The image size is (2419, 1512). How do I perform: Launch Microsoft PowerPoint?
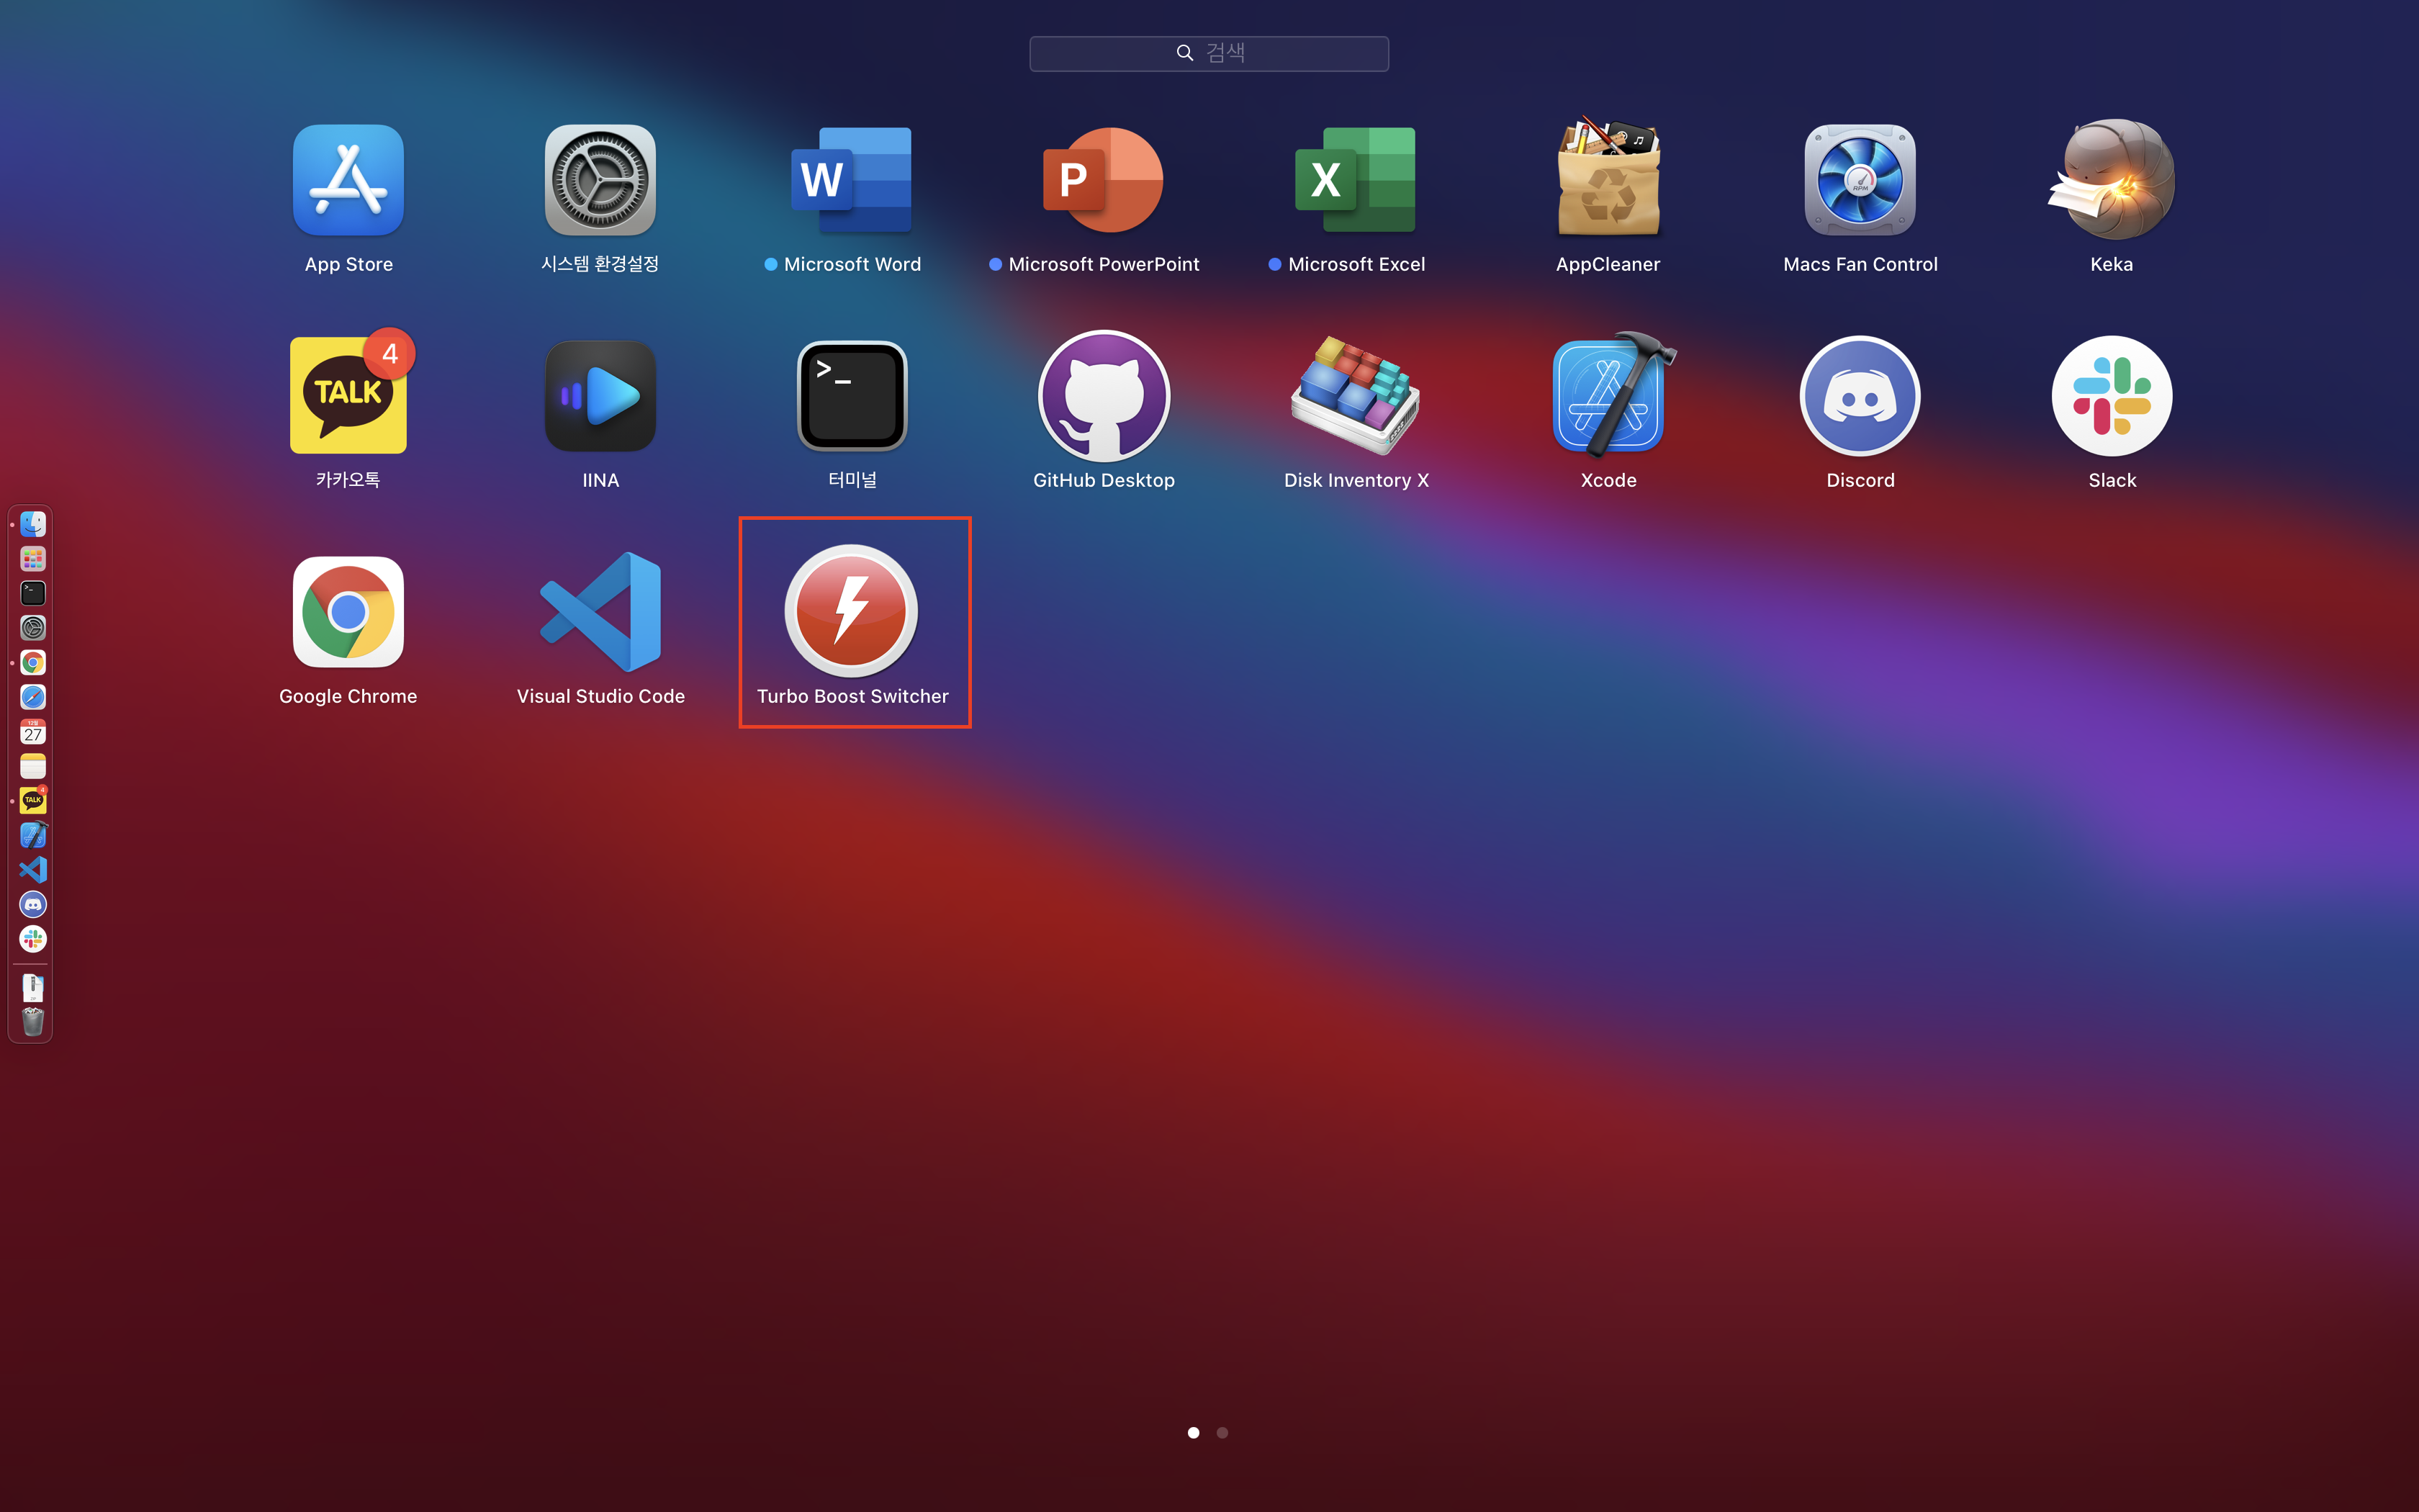[x=1104, y=181]
